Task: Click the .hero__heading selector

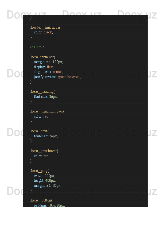Action: [x=42, y=92]
